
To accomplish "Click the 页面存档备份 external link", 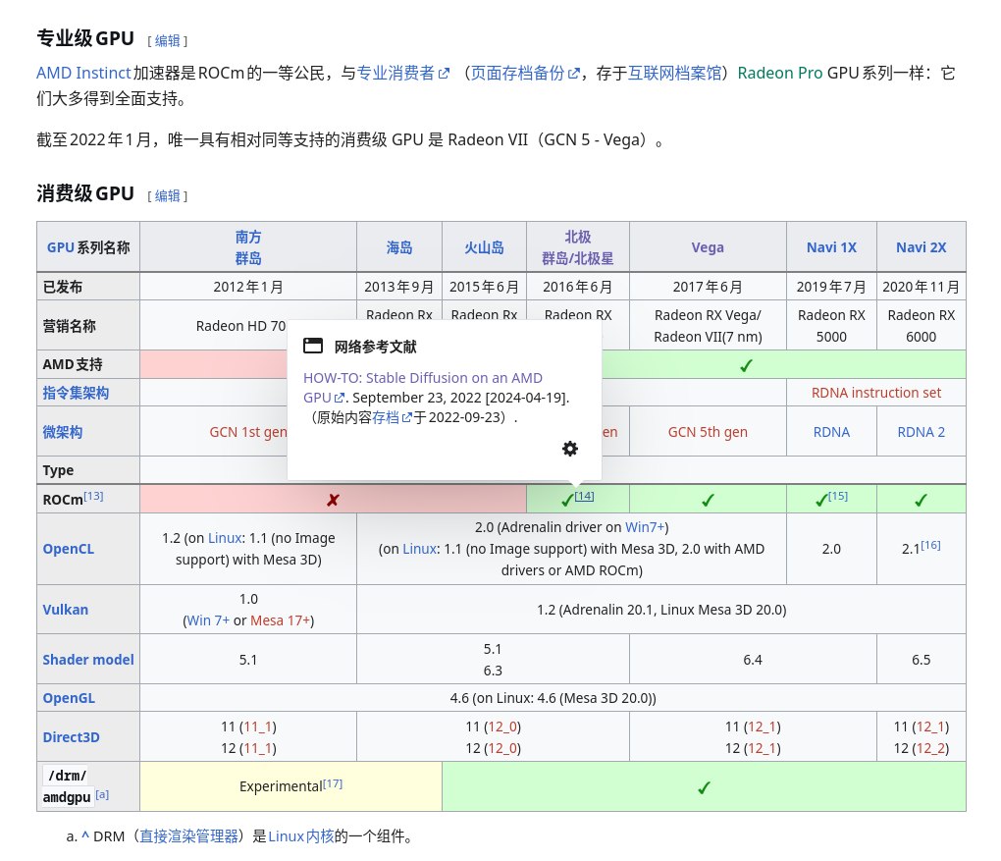I will pos(518,73).
